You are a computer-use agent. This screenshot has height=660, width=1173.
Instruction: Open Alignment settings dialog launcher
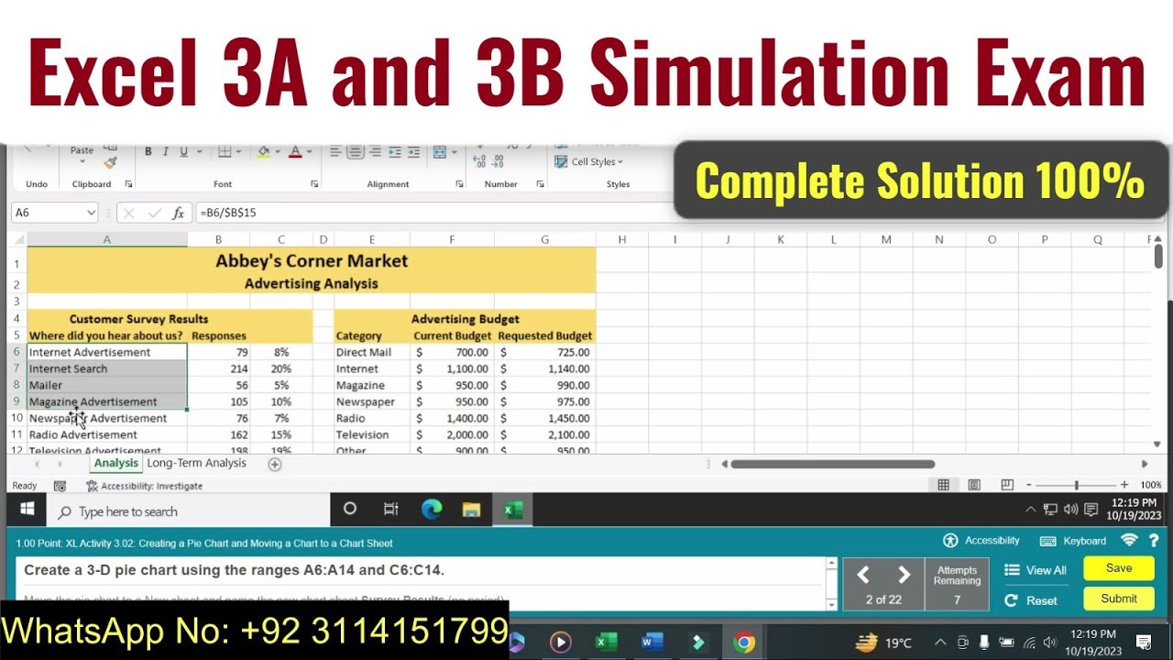point(459,184)
